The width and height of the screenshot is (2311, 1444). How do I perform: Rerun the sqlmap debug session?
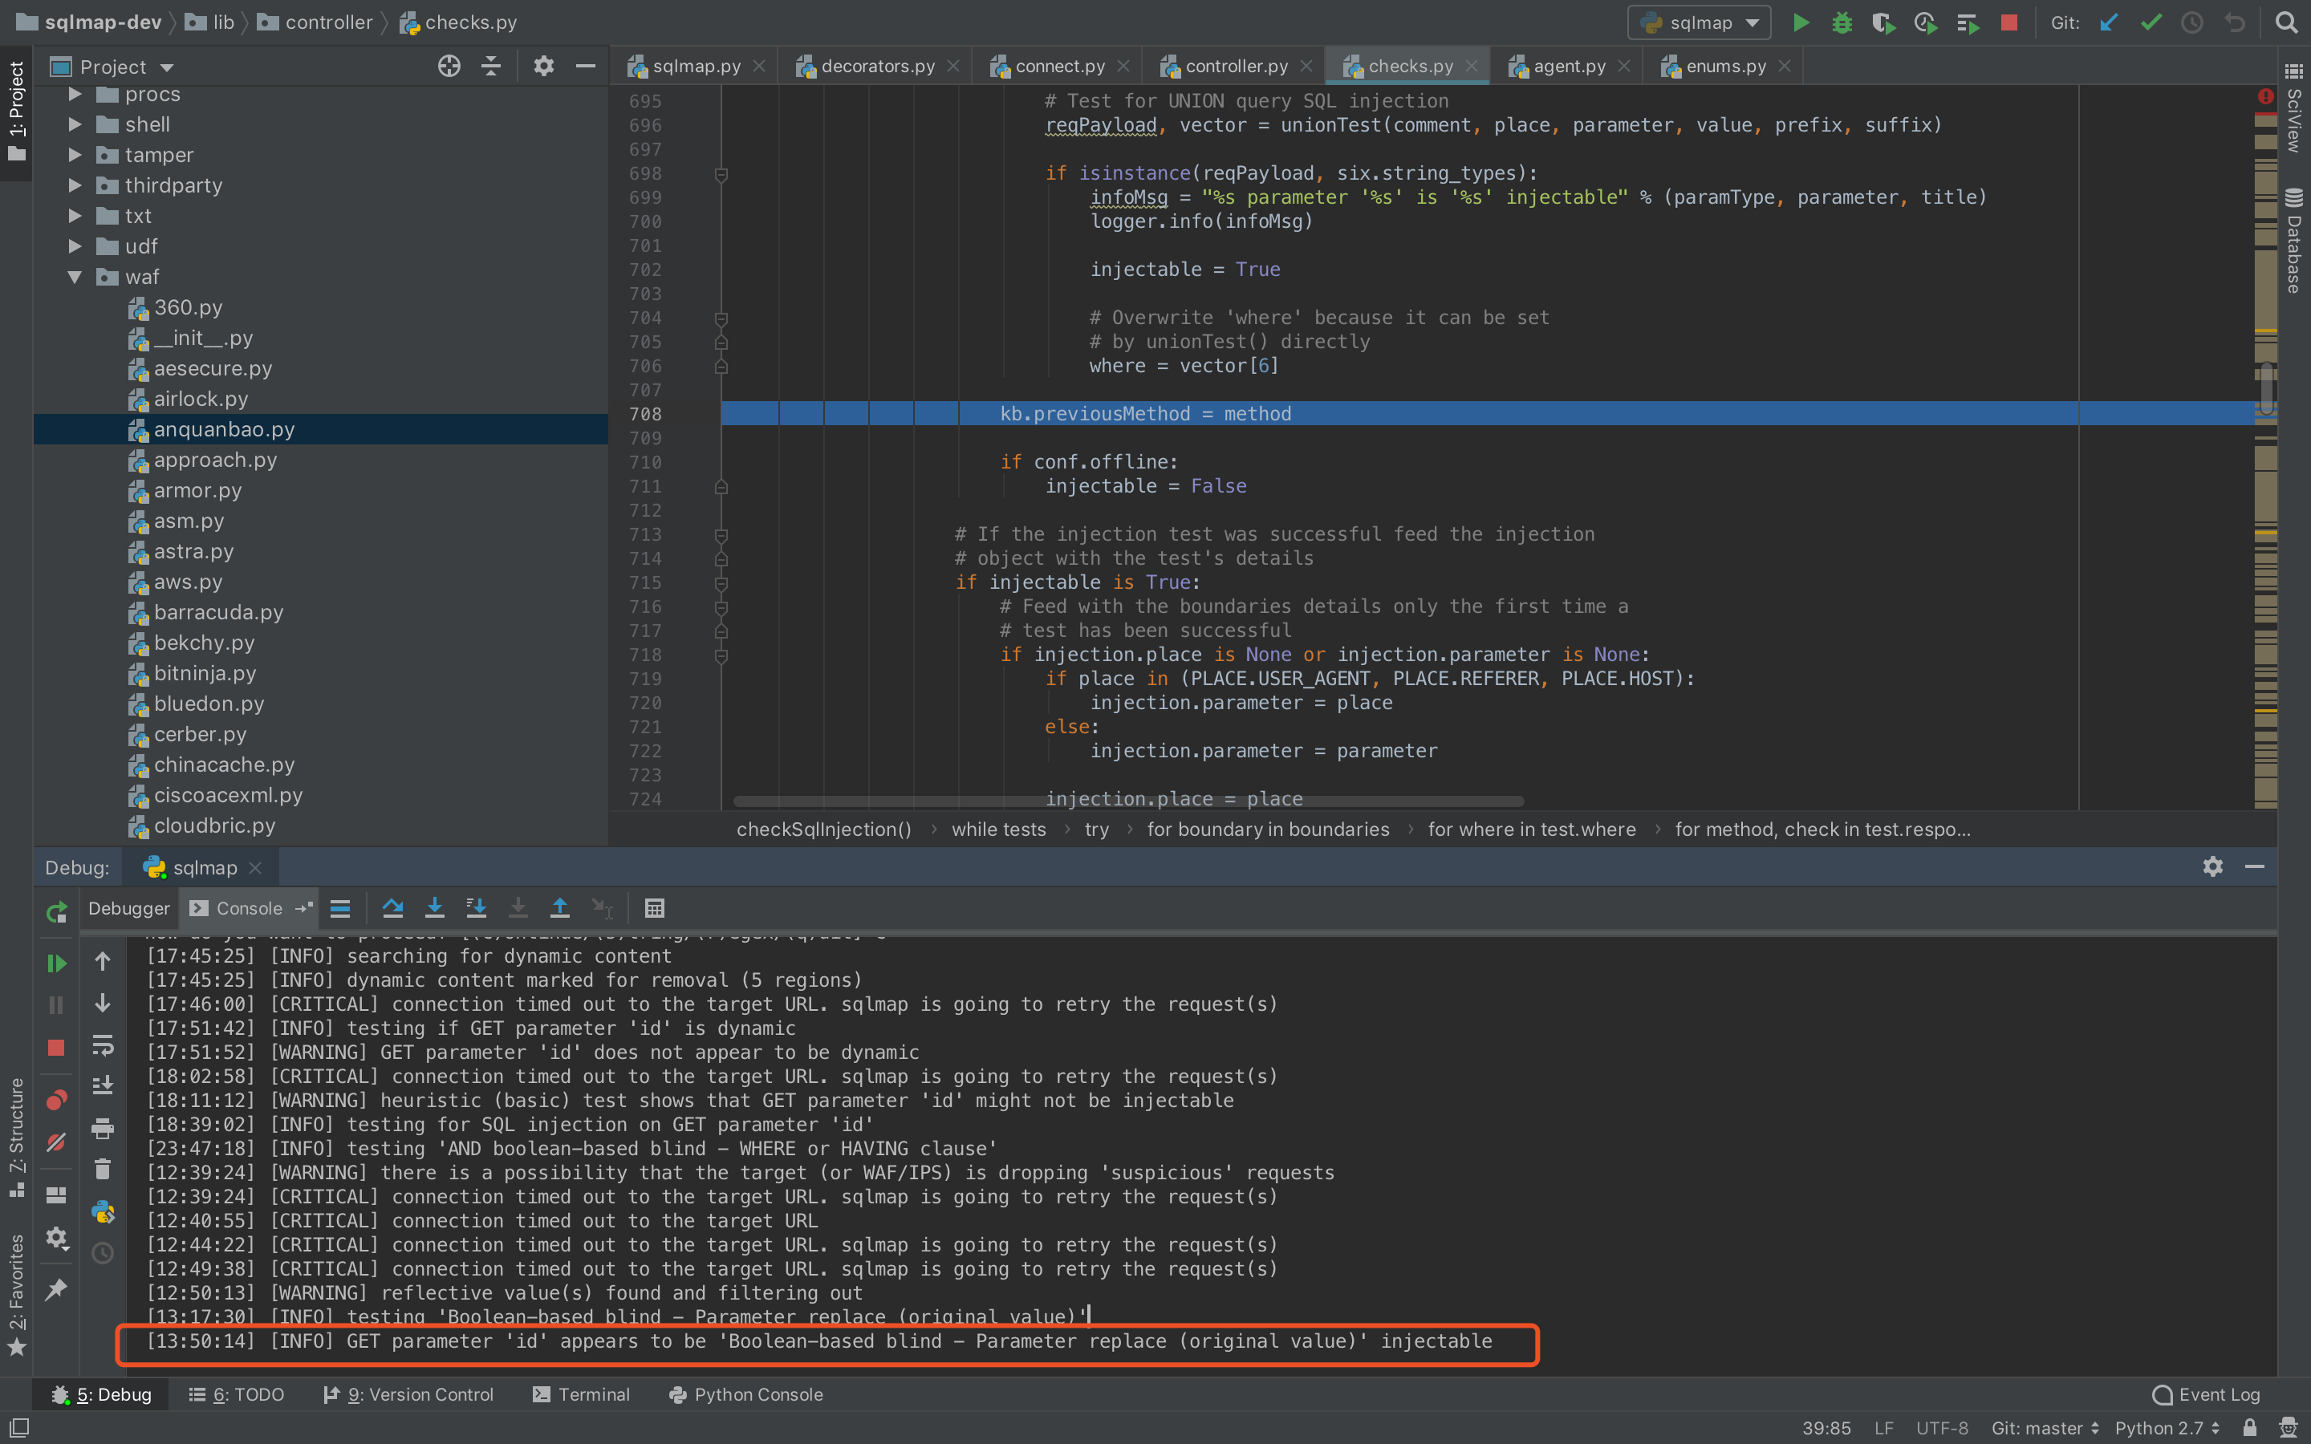click(56, 912)
